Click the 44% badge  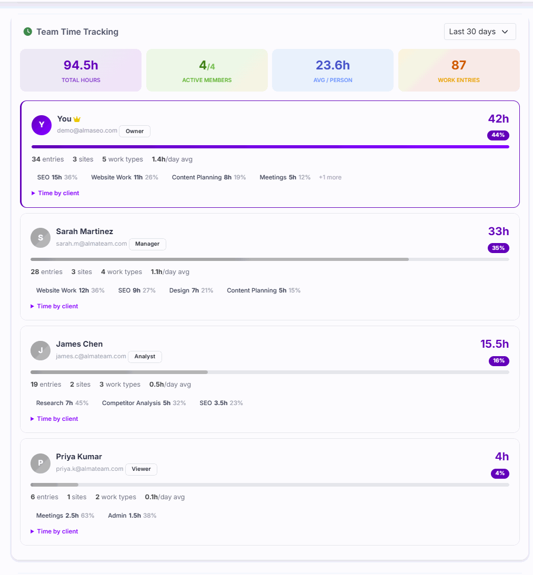(x=498, y=135)
